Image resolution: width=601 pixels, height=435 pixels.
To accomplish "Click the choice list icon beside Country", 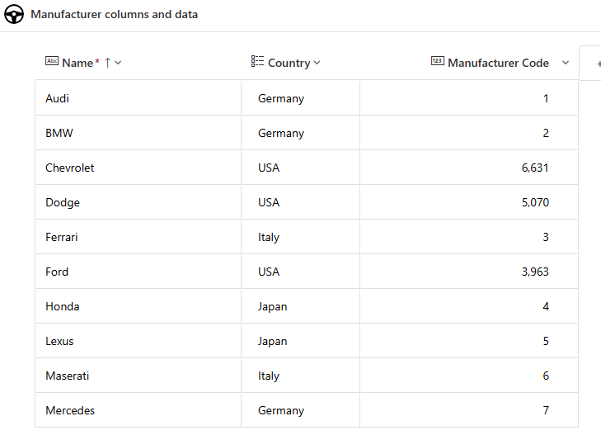I will (257, 62).
